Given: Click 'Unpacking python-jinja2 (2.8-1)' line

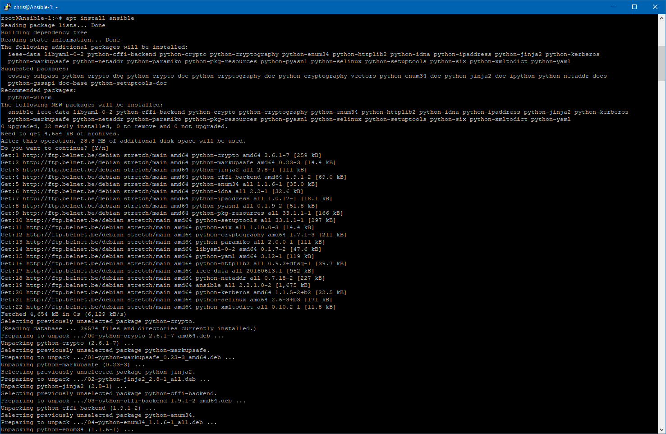Looking at the screenshot, I should coord(64,386).
